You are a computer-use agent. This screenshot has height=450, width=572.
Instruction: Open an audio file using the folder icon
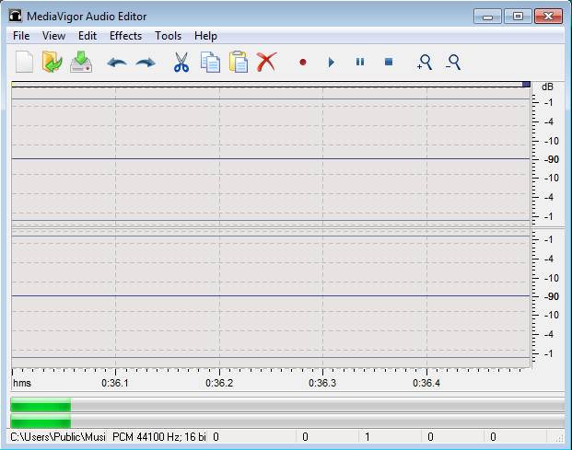pyautogui.click(x=53, y=63)
